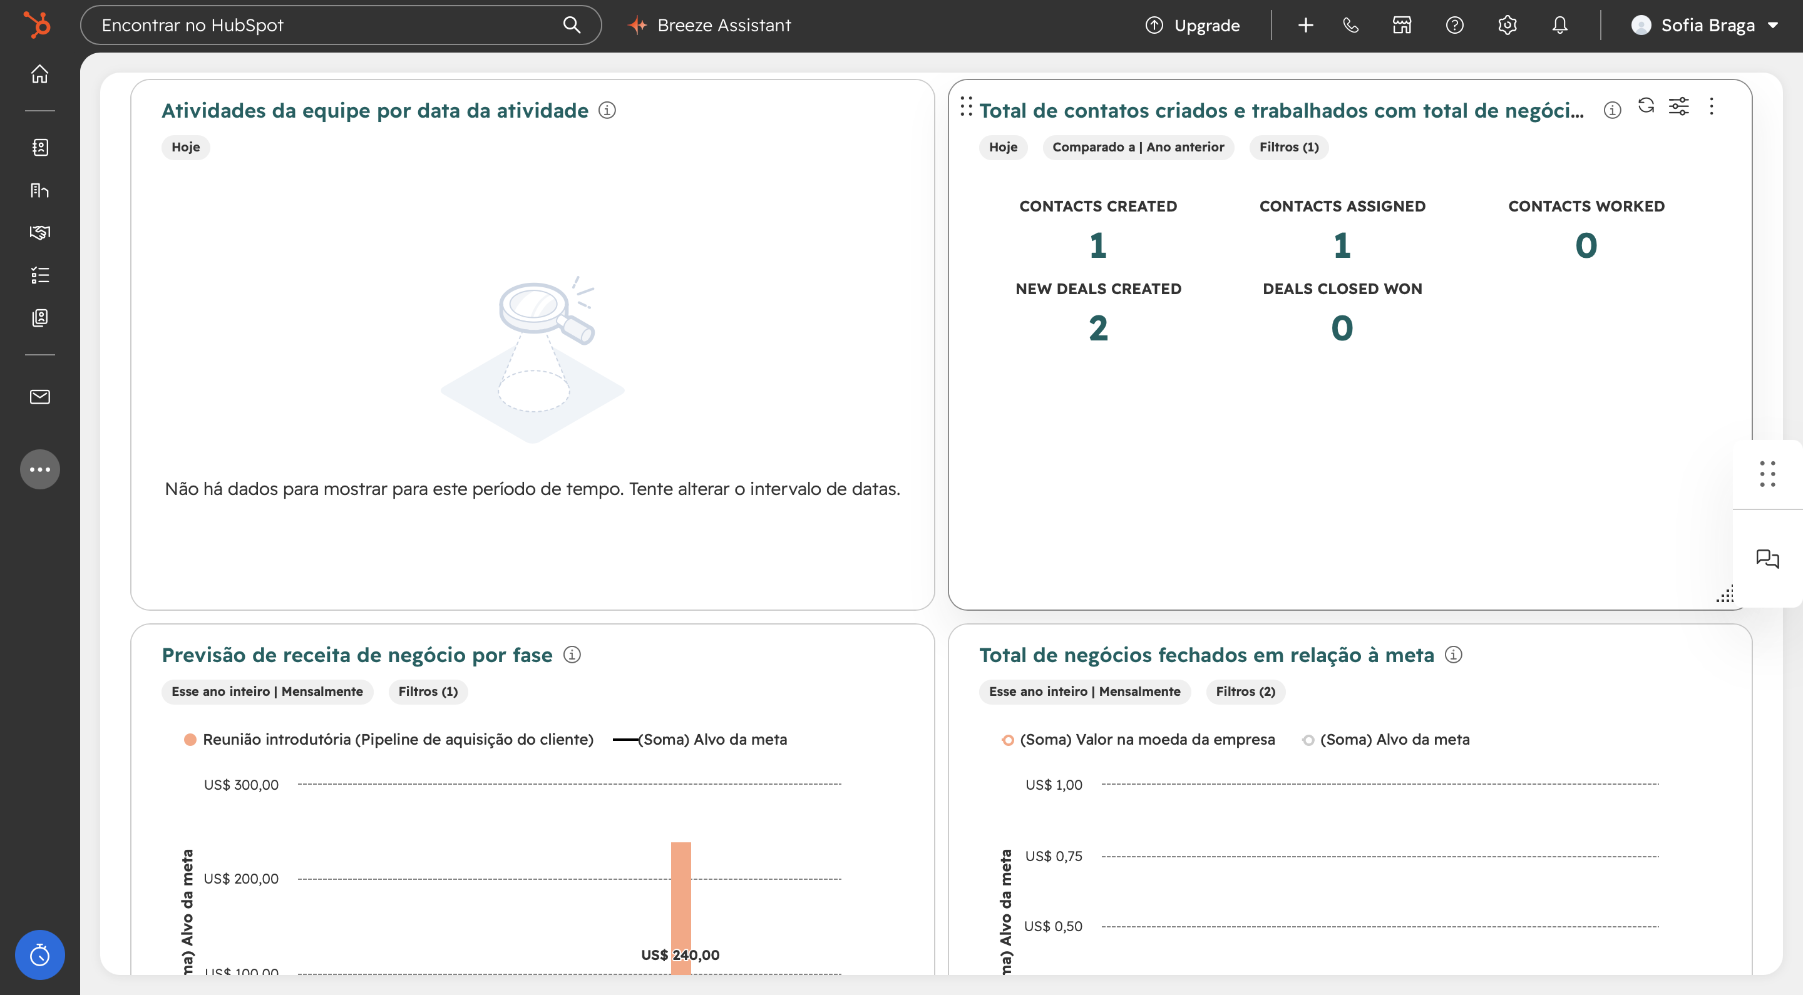Screen dimensions: 1803x995
Task: Open filter sliders icon on contacts report
Action: point(1679,106)
